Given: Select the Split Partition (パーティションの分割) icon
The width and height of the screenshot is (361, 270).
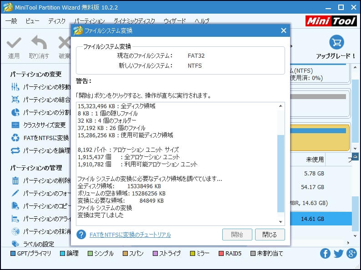Looking at the screenshot, I should [15, 112].
